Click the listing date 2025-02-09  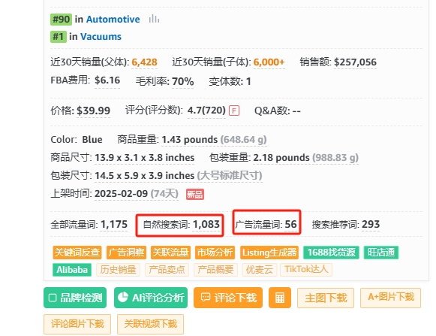pyautogui.click(x=121, y=193)
